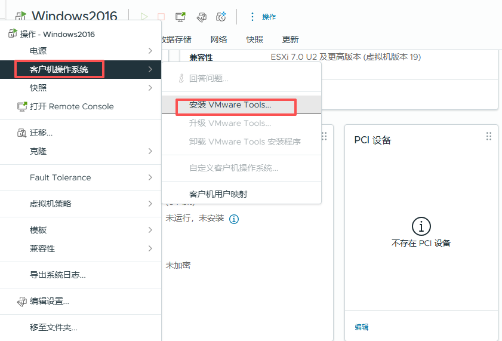Click the Migrate icon in the menu
Viewport: 502px width, 341px height.
pyautogui.click(x=21, y=133)
